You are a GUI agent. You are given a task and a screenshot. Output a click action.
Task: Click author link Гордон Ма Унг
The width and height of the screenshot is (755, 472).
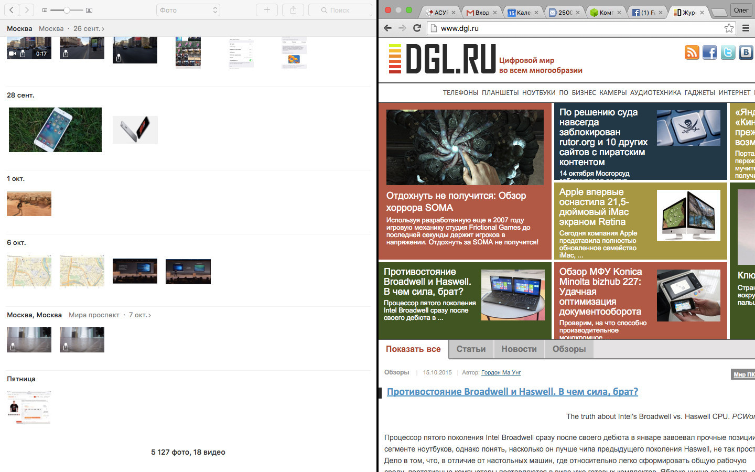point(501,372)
